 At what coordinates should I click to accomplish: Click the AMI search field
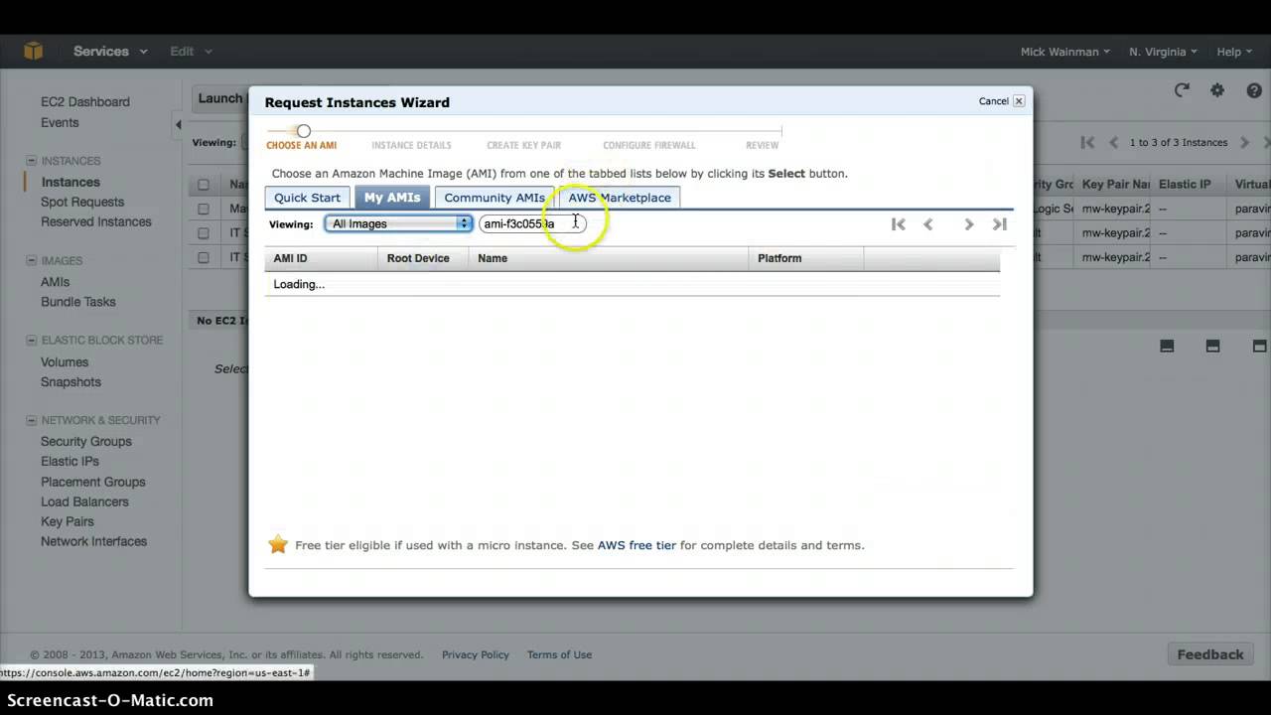click(532, 223)
